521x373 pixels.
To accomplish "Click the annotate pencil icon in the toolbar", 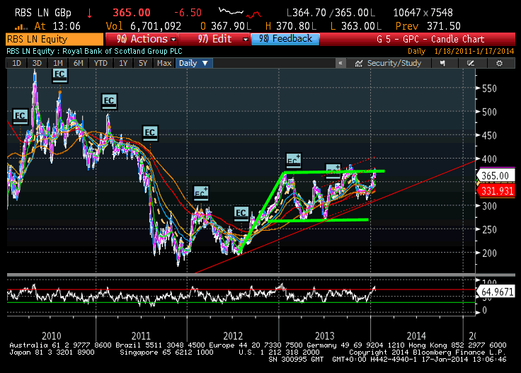I will (x=471, y=63).
